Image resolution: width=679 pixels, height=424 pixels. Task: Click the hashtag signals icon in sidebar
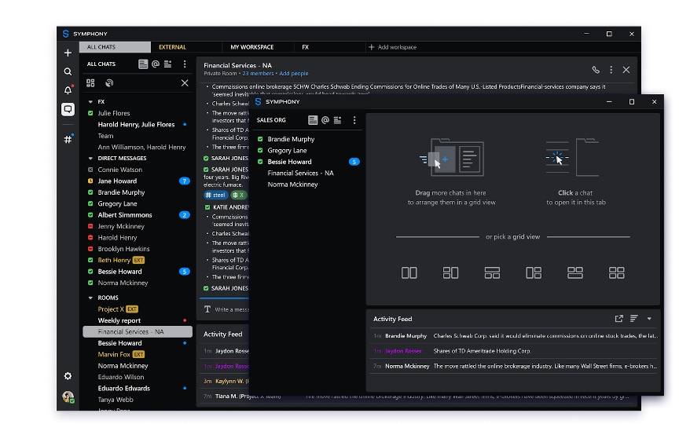[x=68, y=139]
